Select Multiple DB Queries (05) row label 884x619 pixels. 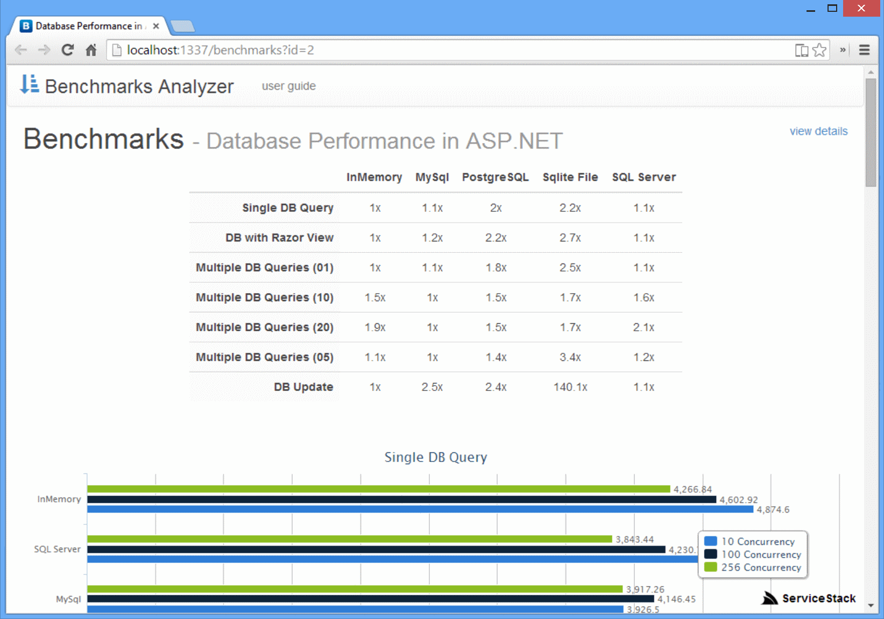click(x=264, y=357)
